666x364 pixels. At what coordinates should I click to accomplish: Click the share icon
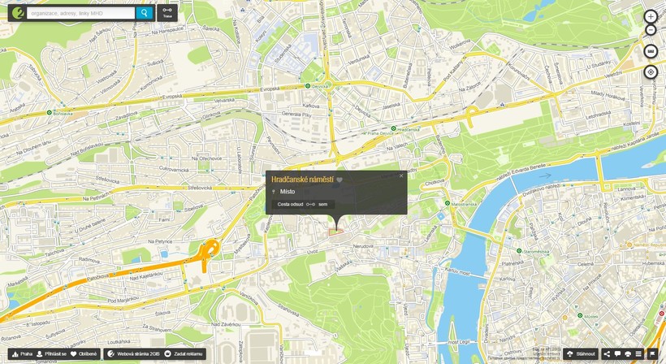[x=607, y=354]
